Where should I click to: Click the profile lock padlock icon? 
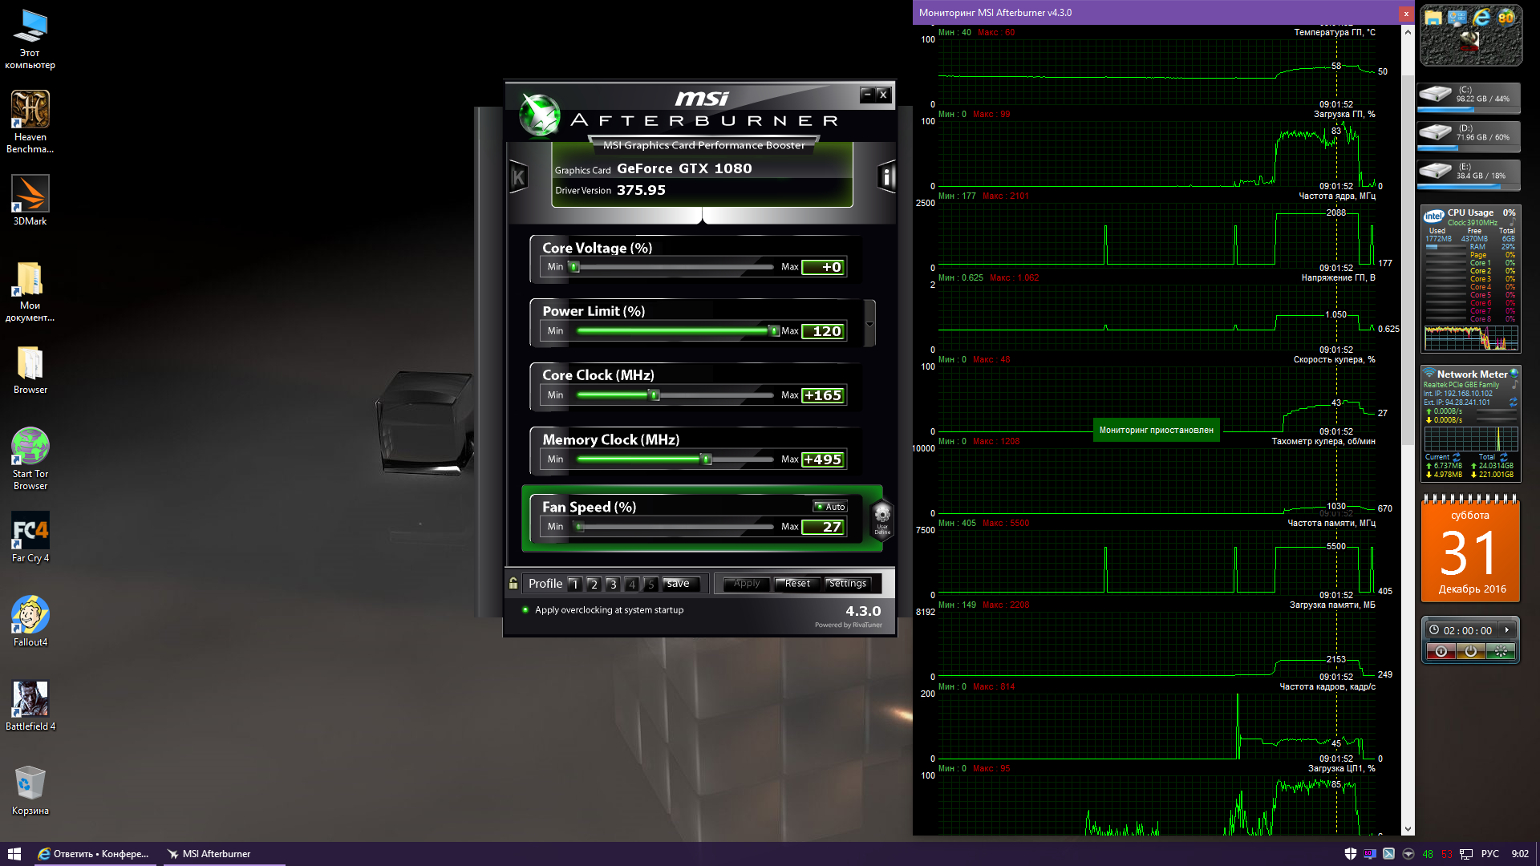[x=513, y=584]
